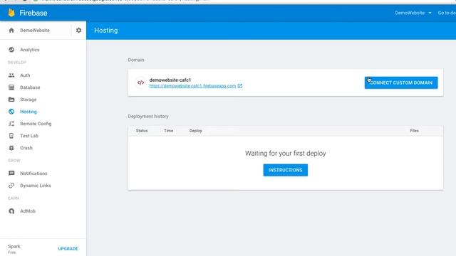Click the Instructions button

[285, 170]
